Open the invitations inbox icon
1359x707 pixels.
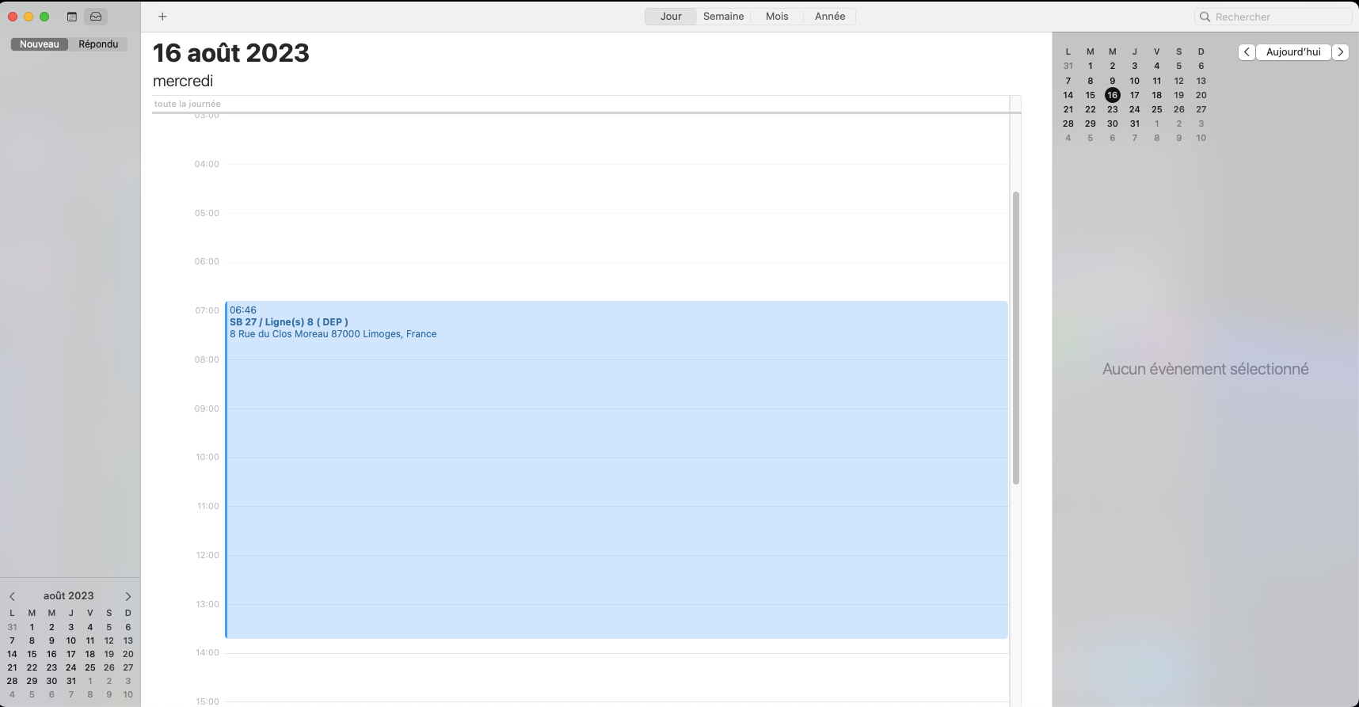(96, 17)
